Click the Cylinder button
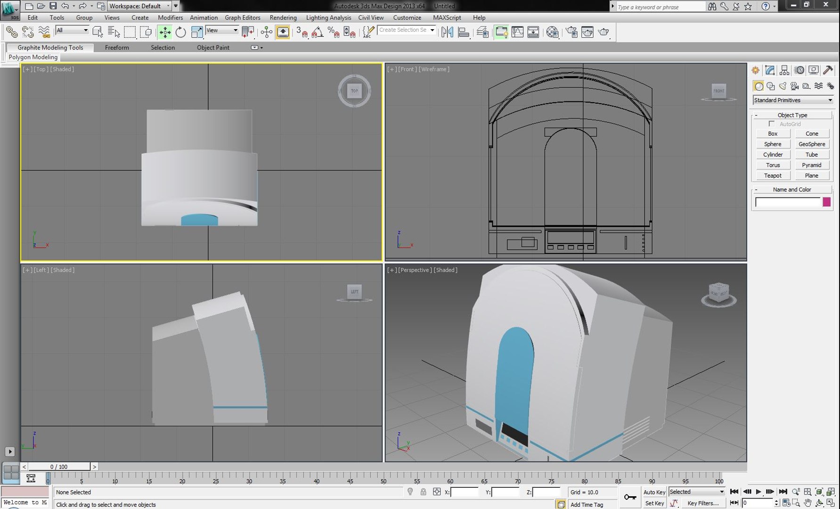 pos(773,155)
